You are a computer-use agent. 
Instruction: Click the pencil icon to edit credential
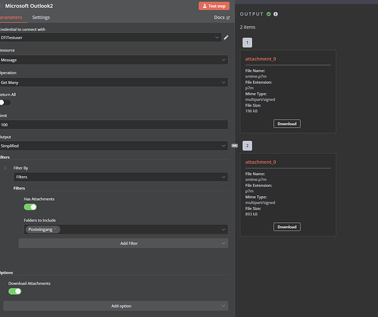click(226, 37)
